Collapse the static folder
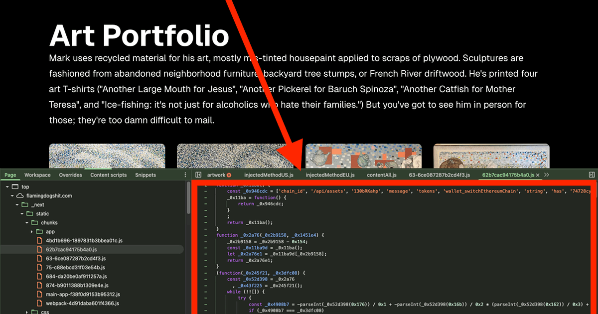 22,213
